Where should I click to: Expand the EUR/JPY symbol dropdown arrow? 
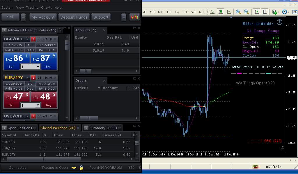click(28, 78)
